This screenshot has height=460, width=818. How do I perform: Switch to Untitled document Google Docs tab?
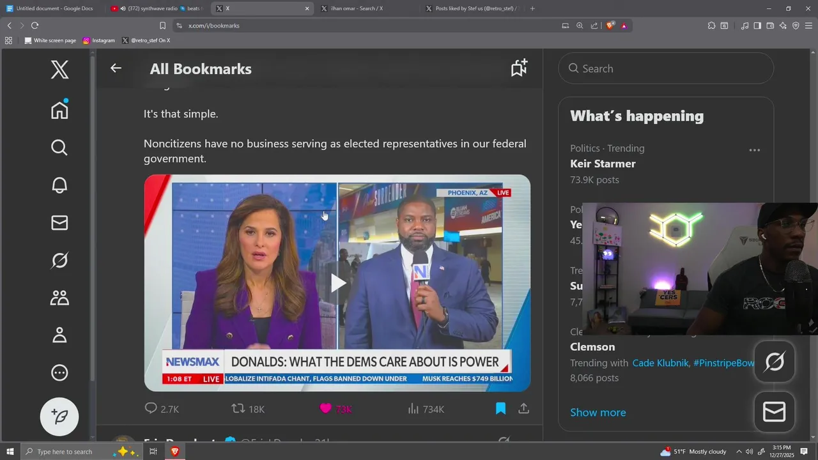[54, 8]
